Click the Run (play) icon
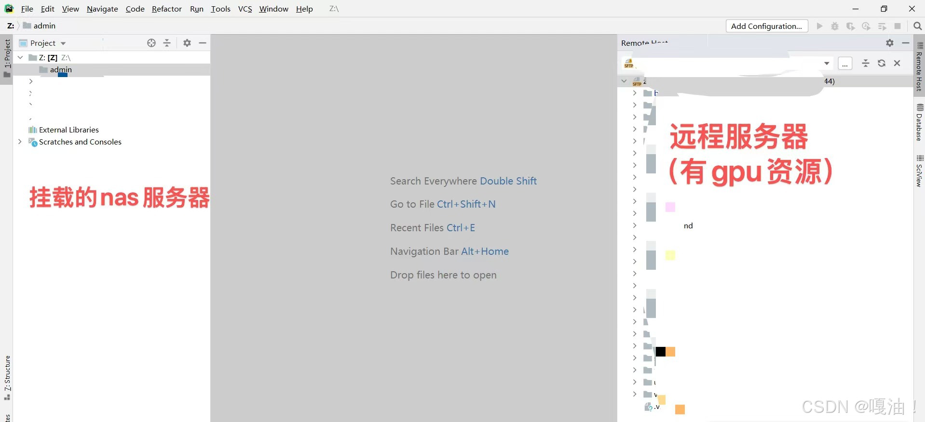Image resolution: width=925 pixels, height=422 pixels. click(819, 26)
